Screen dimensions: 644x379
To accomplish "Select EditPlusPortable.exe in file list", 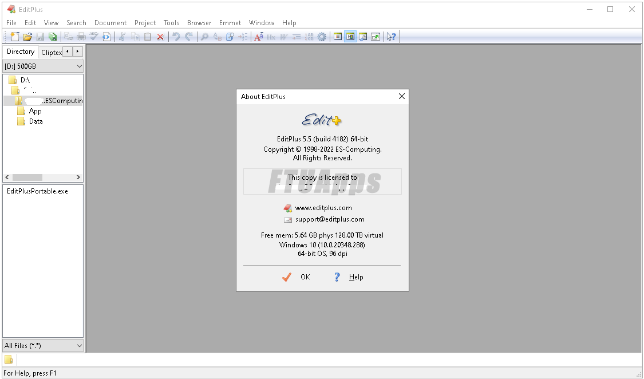I will (x=37, y=191).
